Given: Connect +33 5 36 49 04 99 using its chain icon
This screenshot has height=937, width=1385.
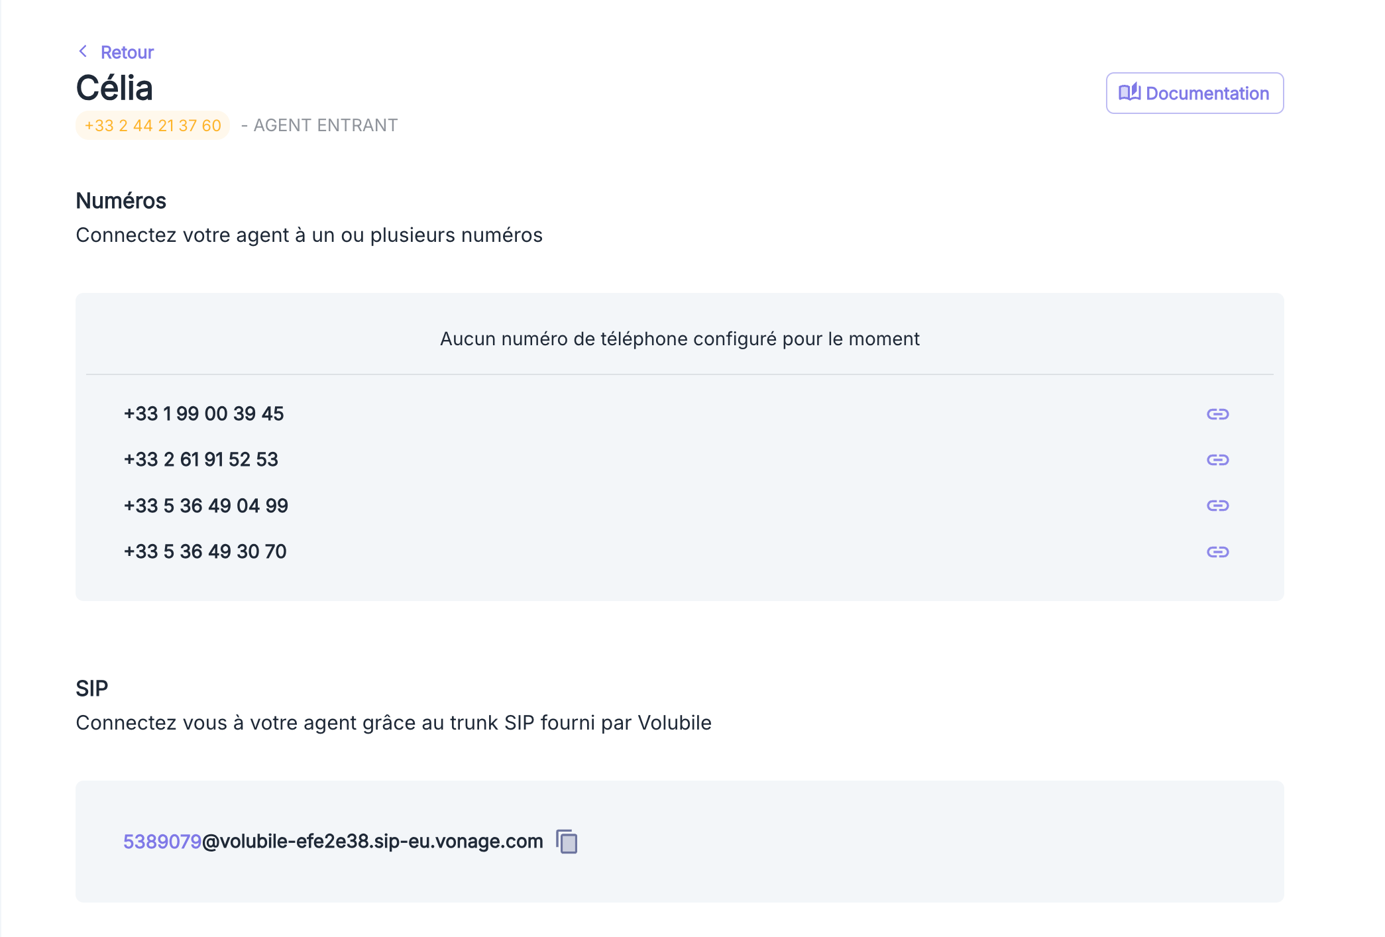Looking at the screenshot, I should point(1219,505).
